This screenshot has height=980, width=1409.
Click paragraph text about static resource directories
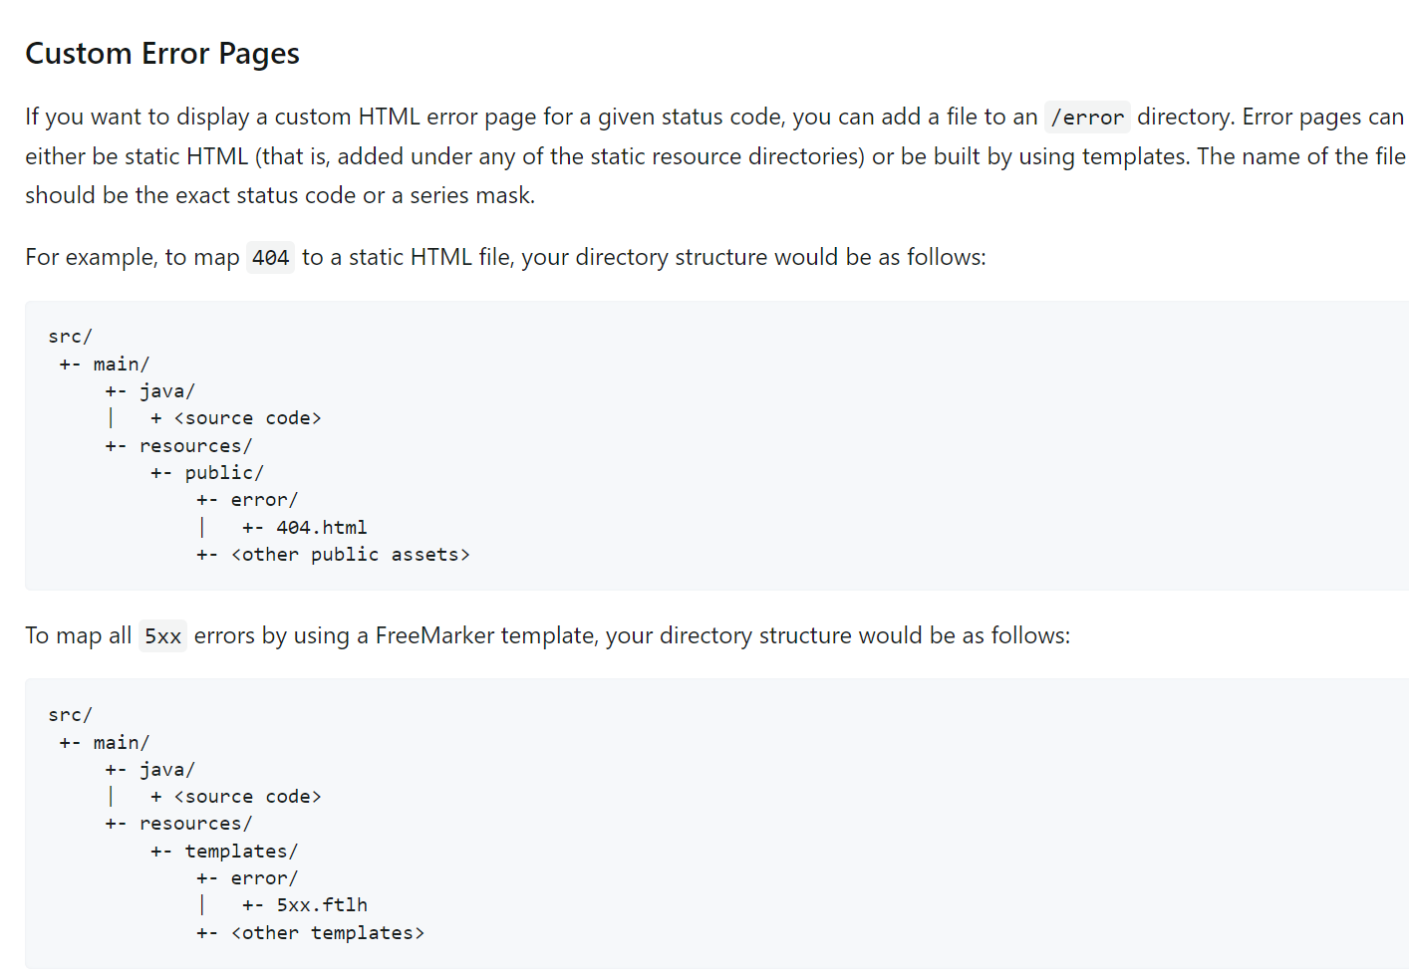point(715,156)
